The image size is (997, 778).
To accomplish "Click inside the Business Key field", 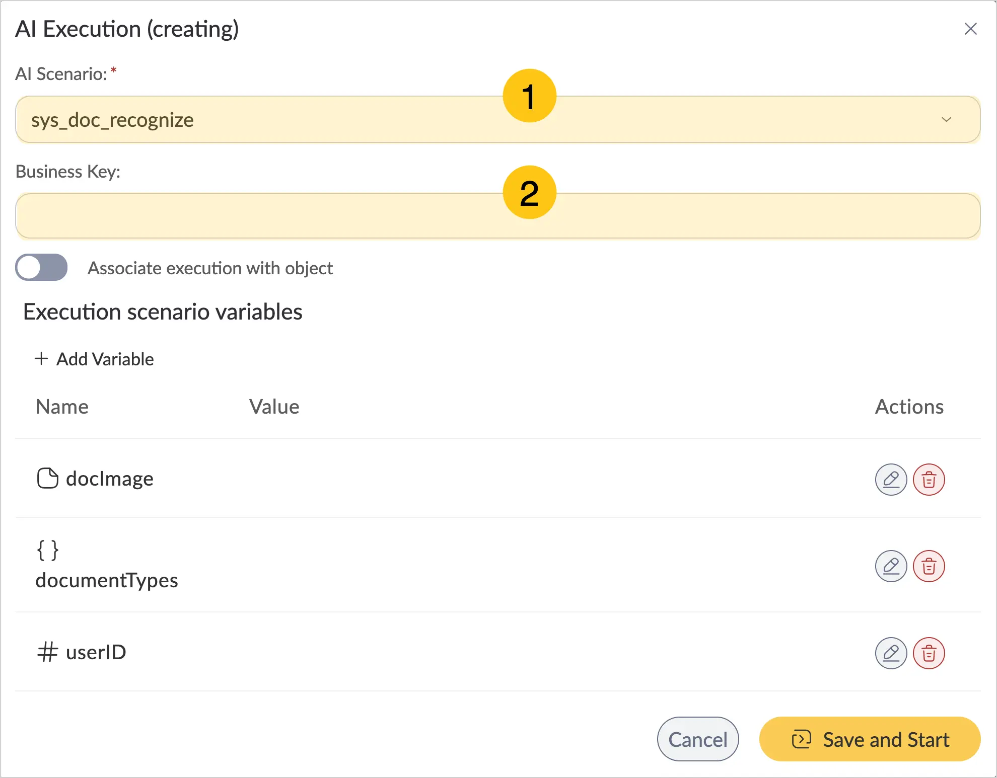I will (x=498, y=216).
